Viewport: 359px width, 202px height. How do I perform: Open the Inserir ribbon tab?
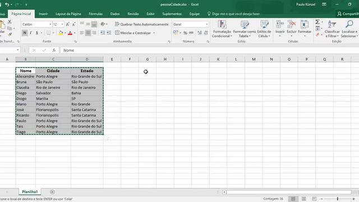(x=43, y=14)
